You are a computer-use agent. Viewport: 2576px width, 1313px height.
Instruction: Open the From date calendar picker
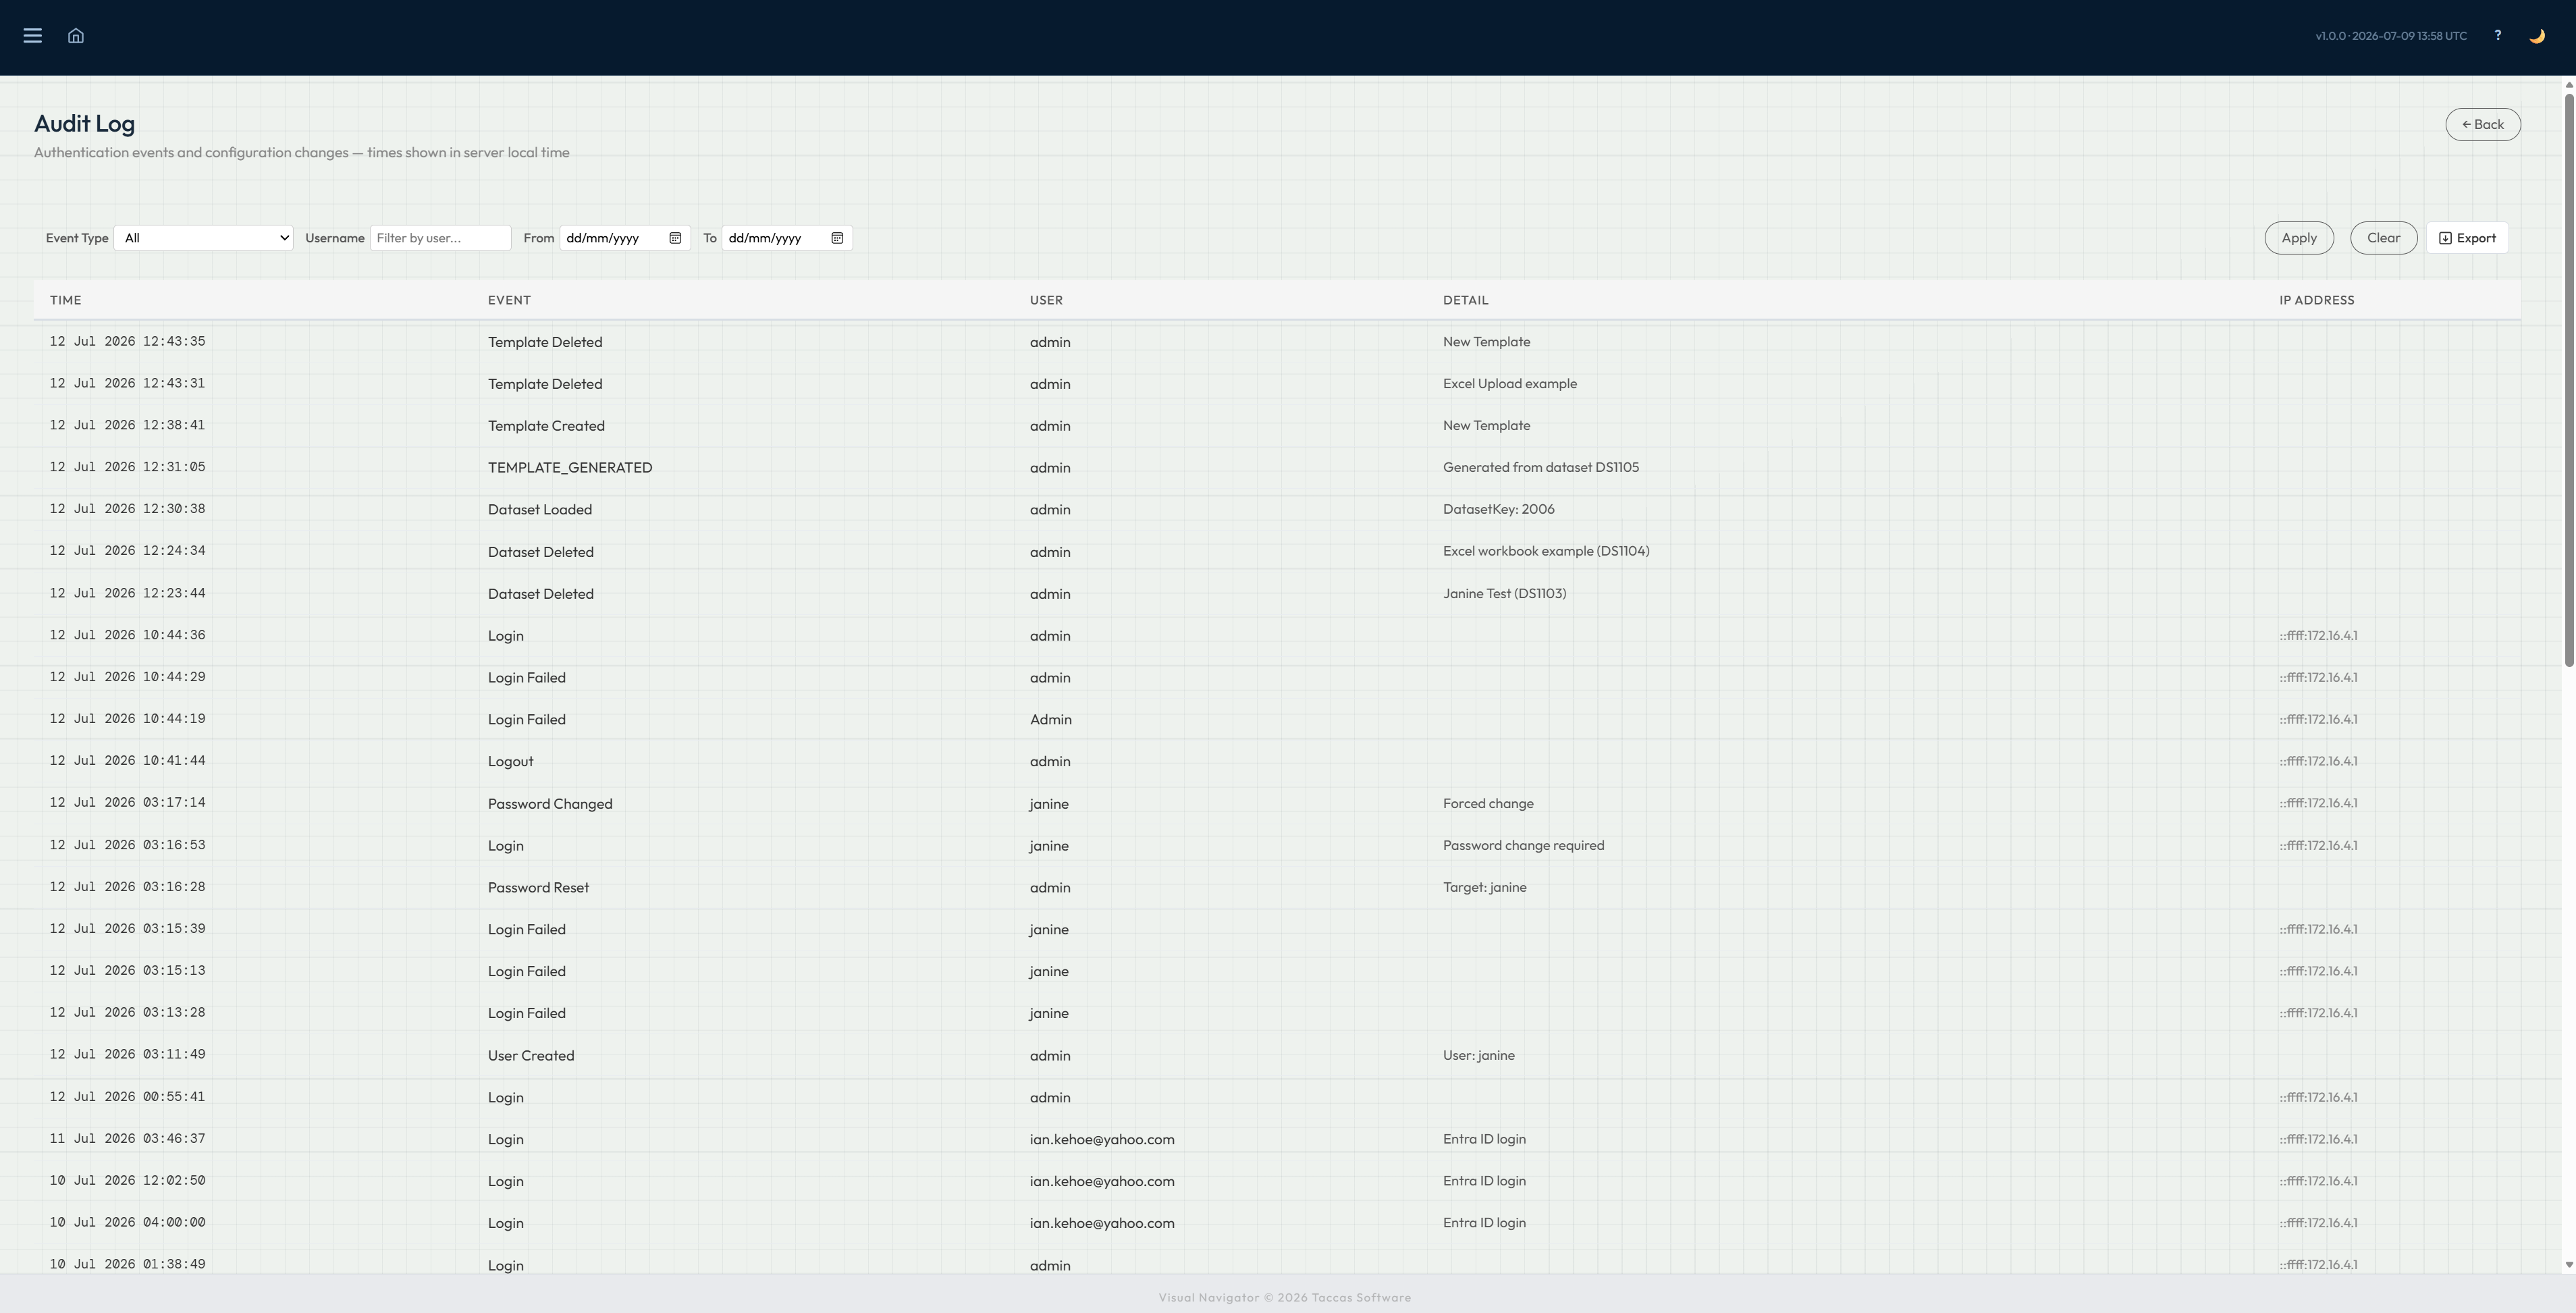tap(675, 238)
